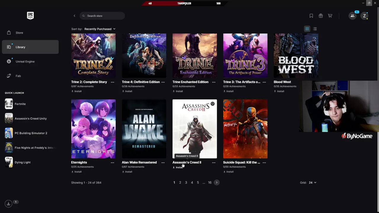Open the Unreal Engine section
379x213 pixels.
(x=30, y=62)
